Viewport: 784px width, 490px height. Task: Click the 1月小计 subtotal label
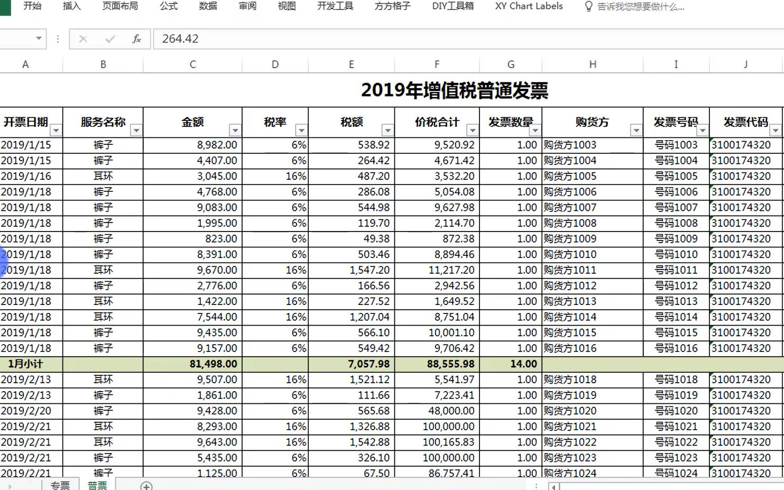click(25, 364)
